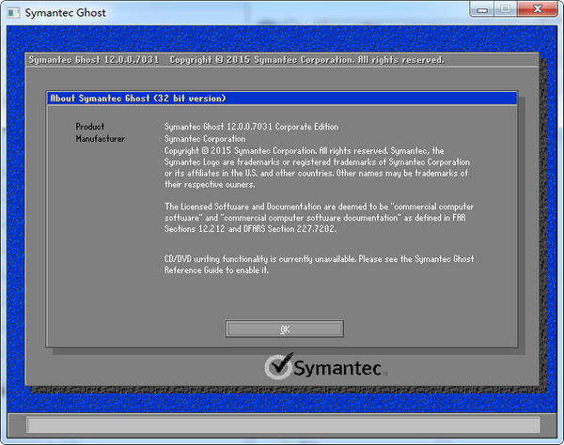Click the empty status bar at the bottom
The width and height of the screenshot is (564, 445).
pos(283,425)
